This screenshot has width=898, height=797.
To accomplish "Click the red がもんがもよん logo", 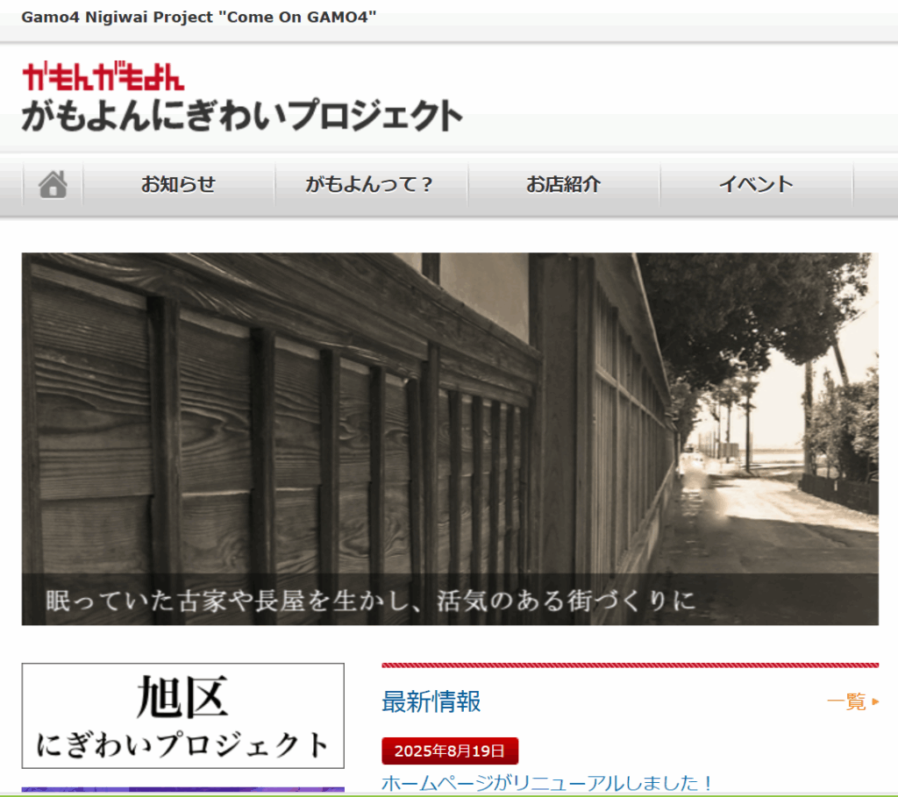I will pyautogui.click(x=103, y=78).
